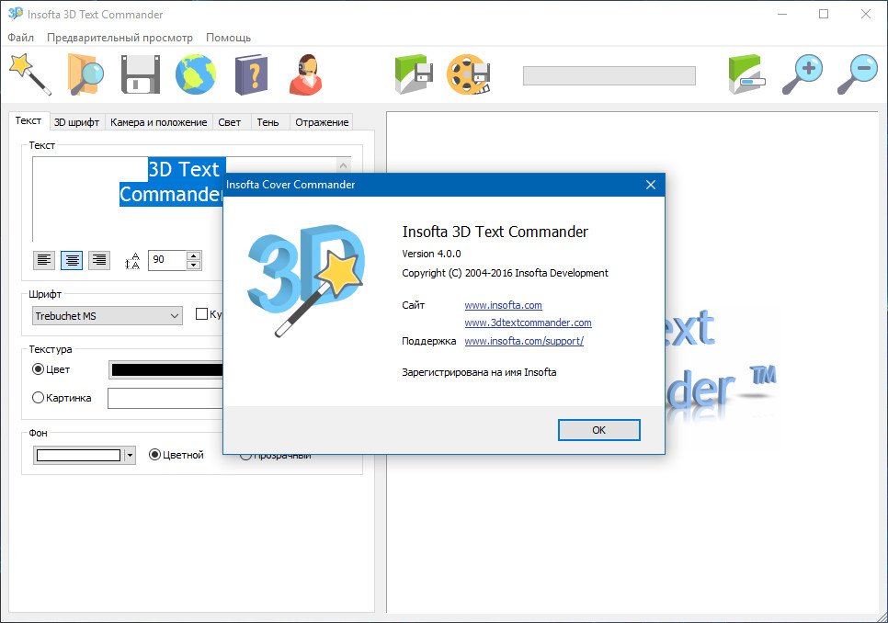Minimize the 3D Text Commander window

[x=782, y=14]
